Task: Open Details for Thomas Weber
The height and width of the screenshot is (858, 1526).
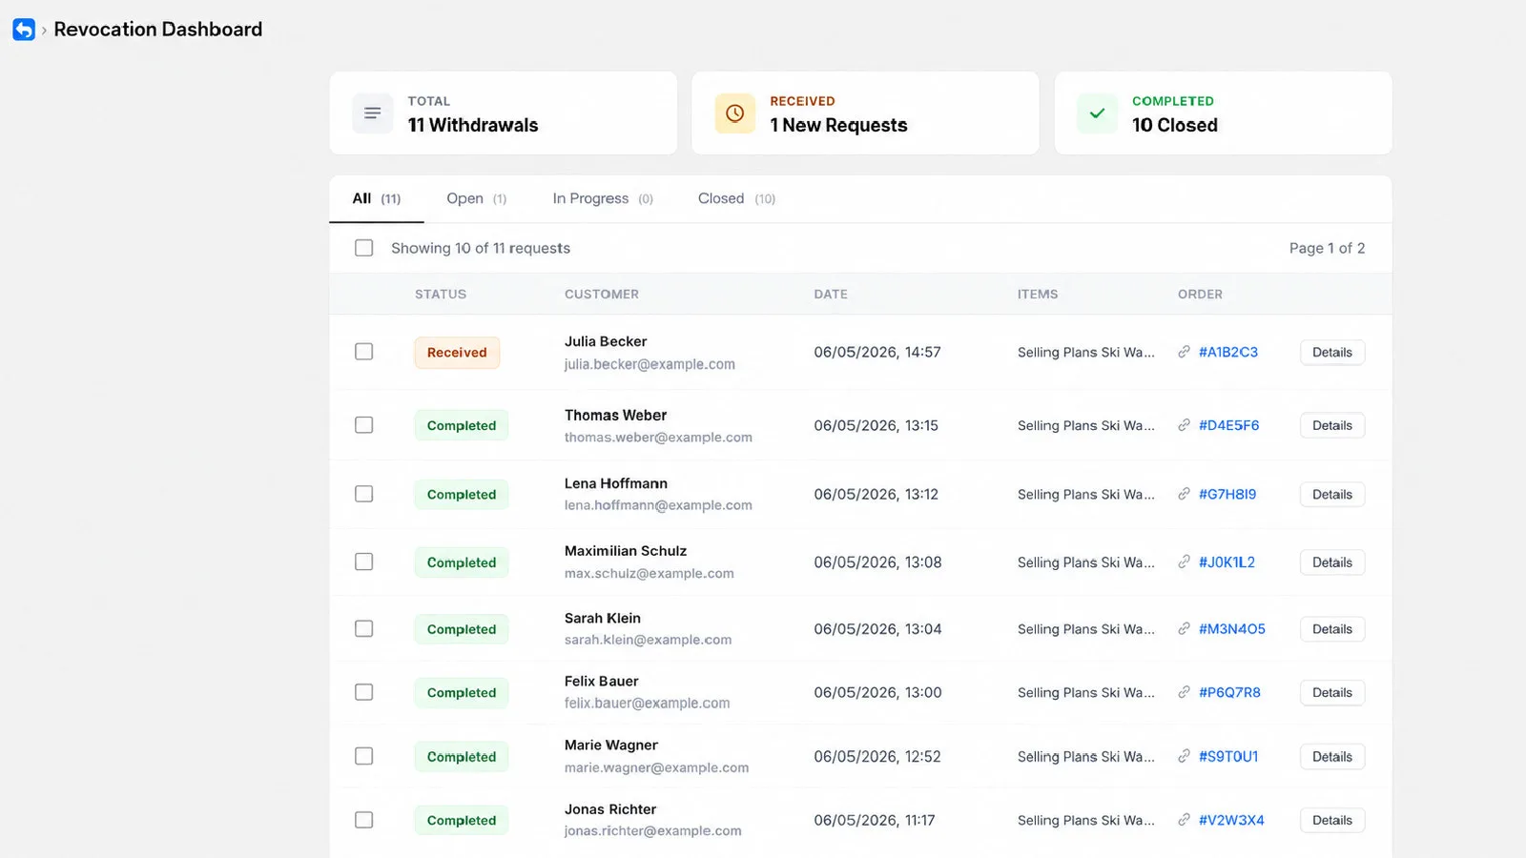Action: [x=1332, y=425]
